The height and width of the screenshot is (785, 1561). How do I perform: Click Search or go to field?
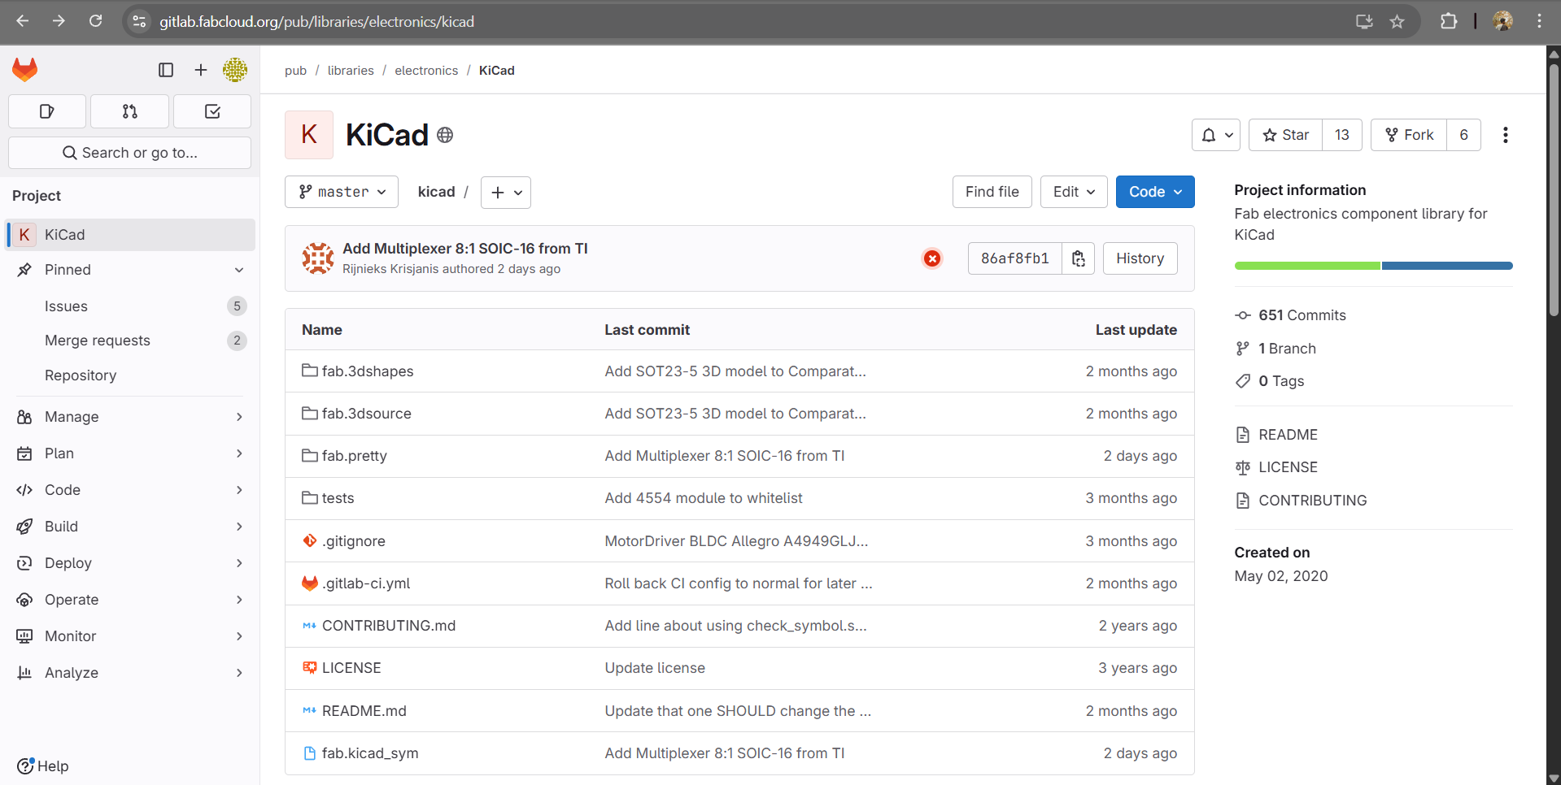[x=130, y=153]
